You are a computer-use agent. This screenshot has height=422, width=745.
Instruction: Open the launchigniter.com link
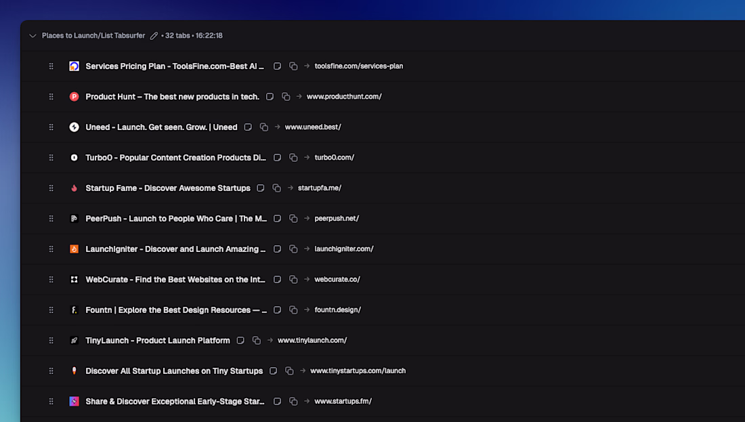click(x=343, y=249)
